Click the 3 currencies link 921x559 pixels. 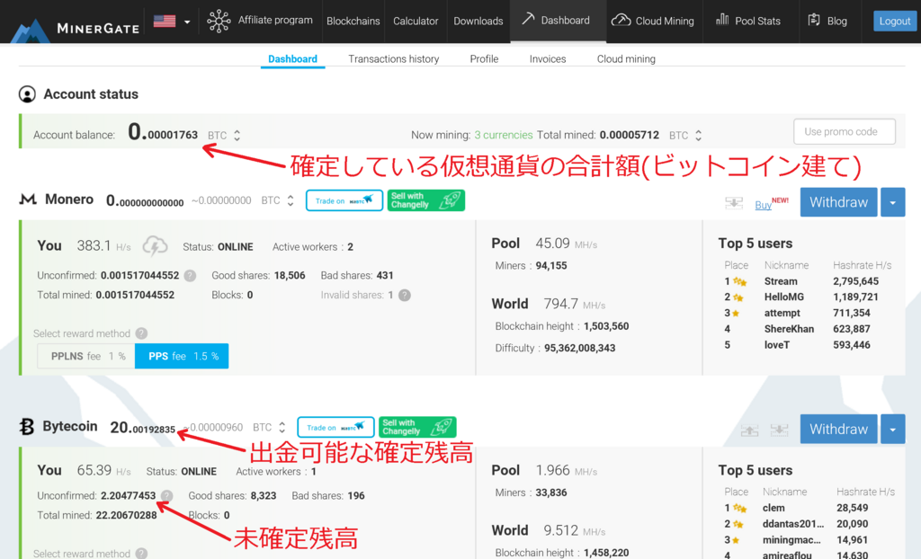(x=504, y=135)
